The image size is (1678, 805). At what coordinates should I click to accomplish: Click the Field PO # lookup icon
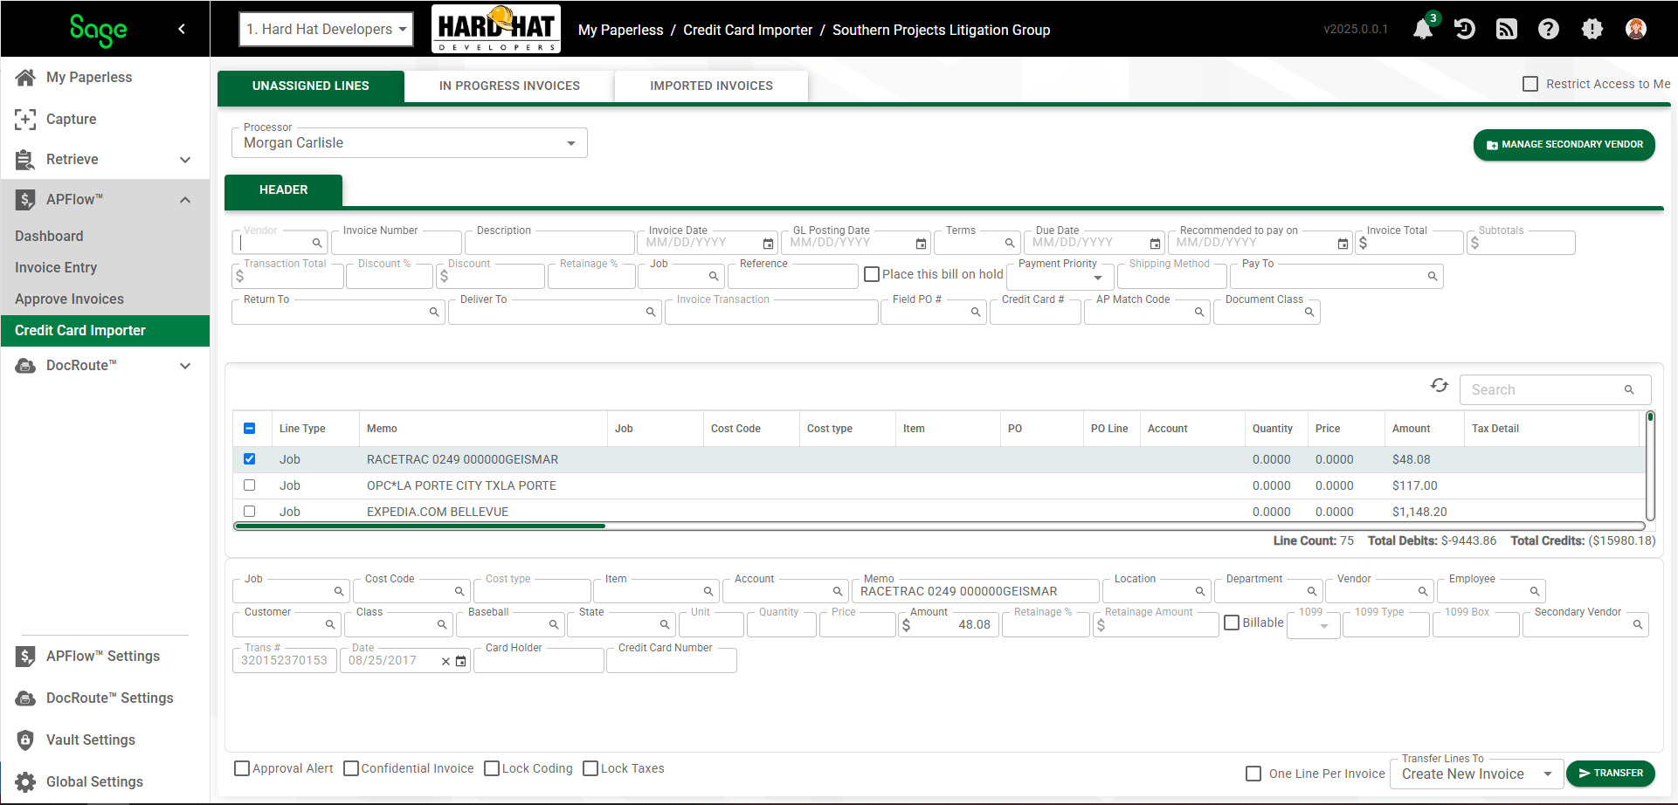point(976,312)
